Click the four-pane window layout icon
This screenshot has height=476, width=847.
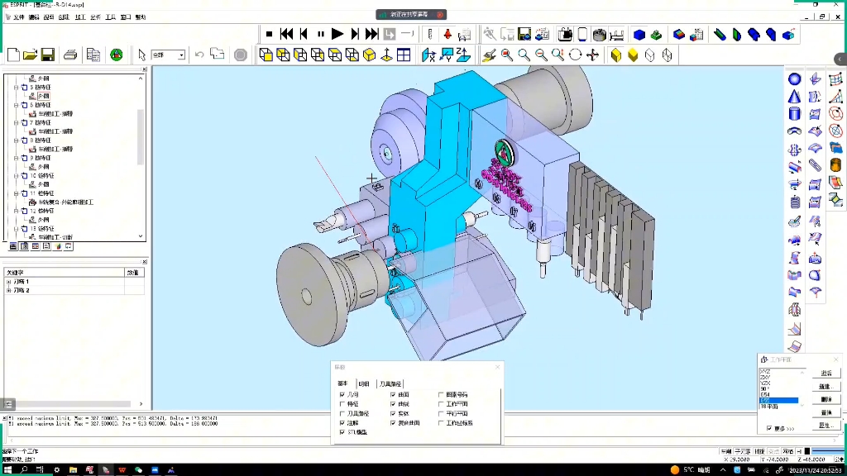point(404,55)
